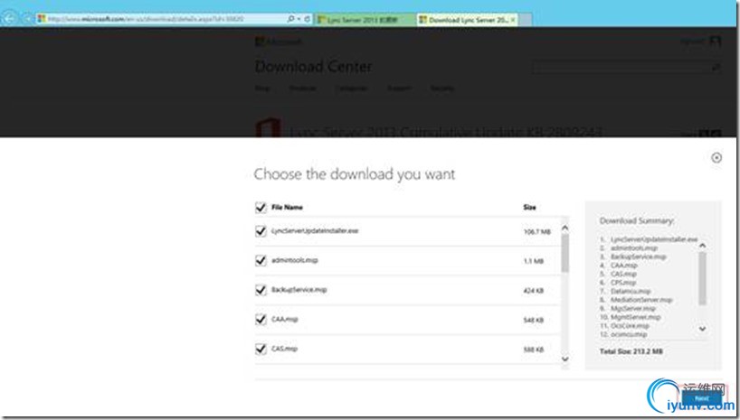Click MgmtServer.msp in Download Summary
The image size is (740, 420).
pyautogui.click(x=636, y=317)
